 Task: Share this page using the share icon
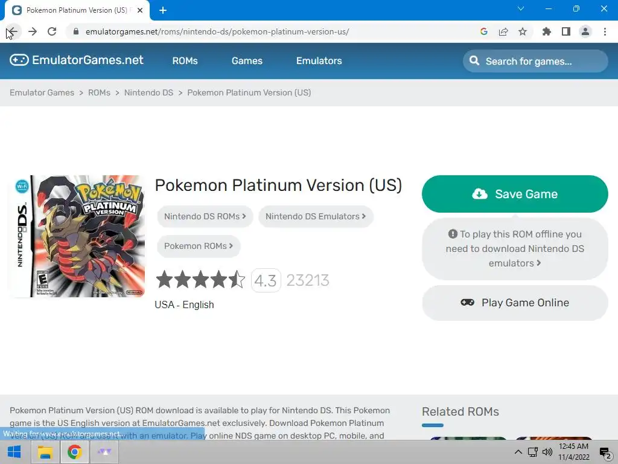point(503,31)
